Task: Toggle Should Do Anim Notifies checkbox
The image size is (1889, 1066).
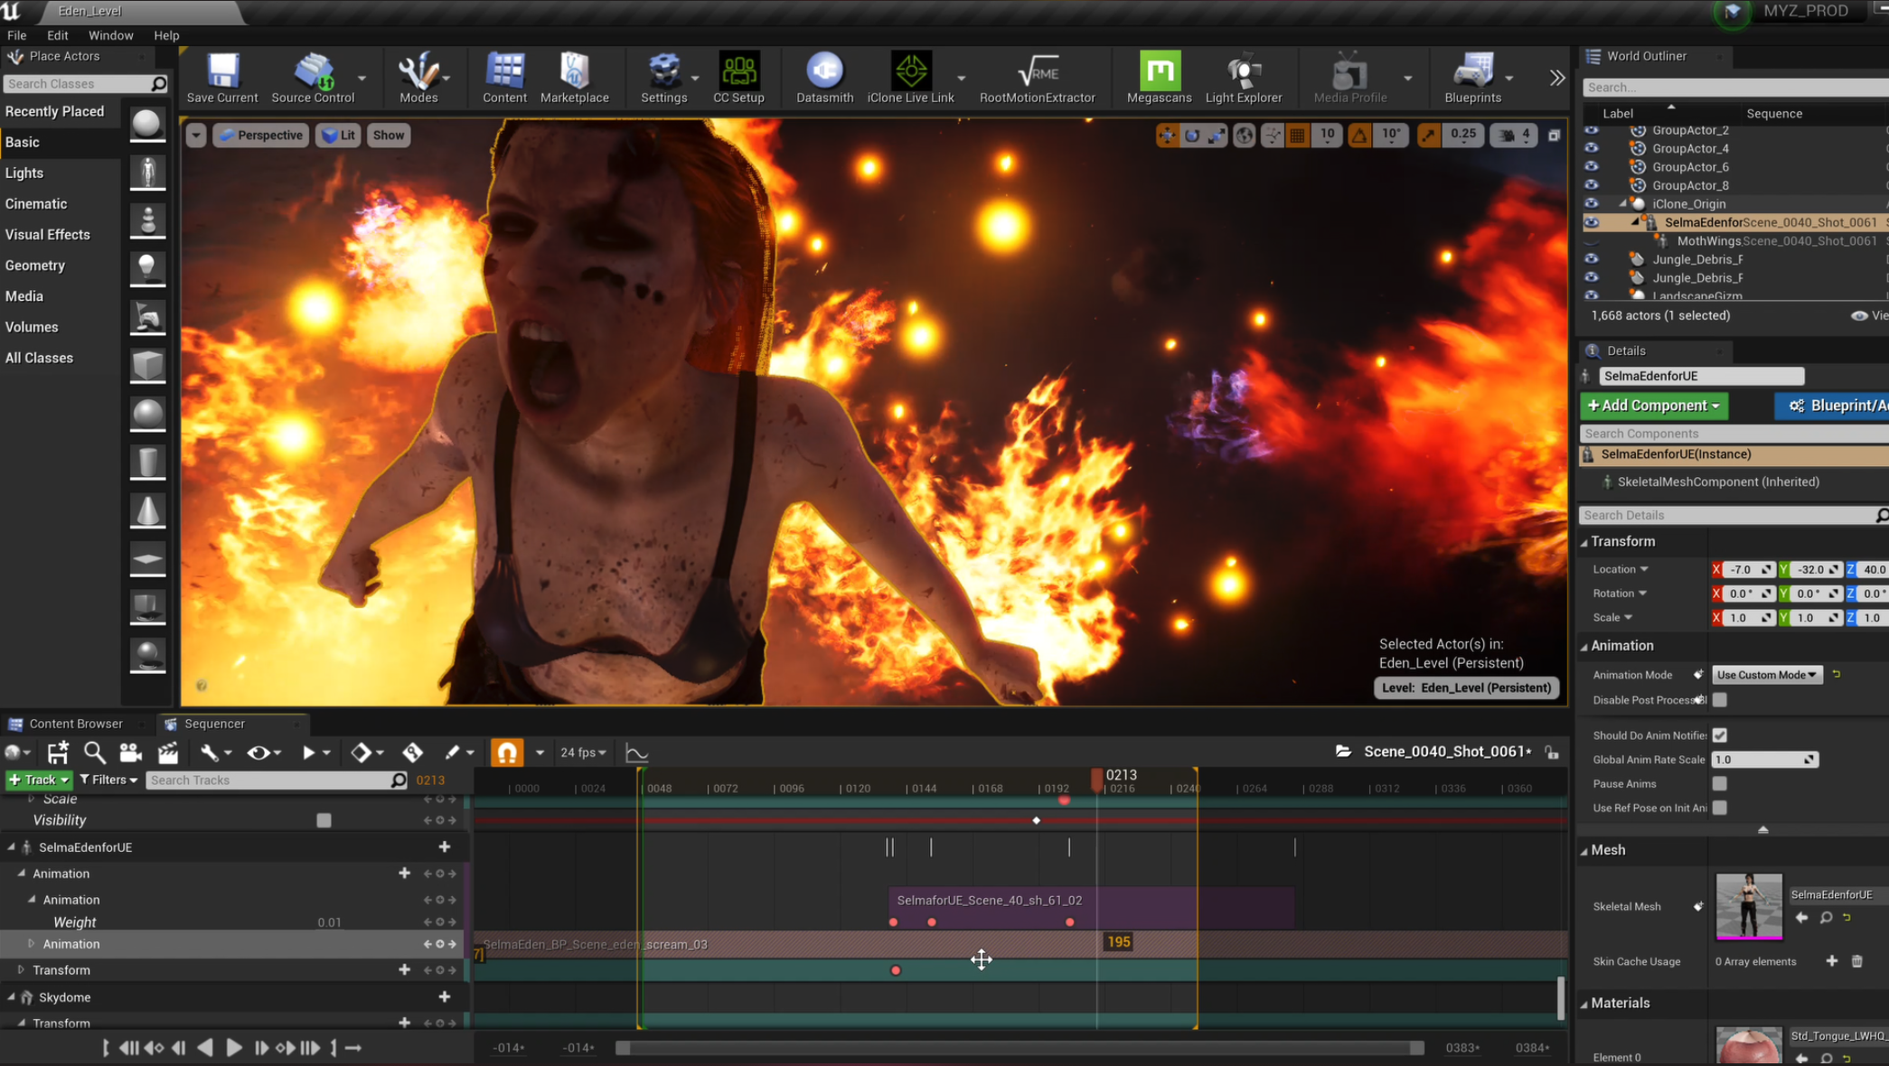Action: 1719,735
